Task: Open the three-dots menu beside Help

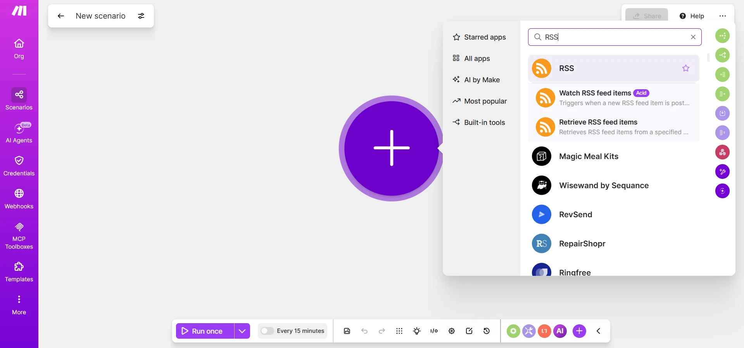Action: pos(723,16)
